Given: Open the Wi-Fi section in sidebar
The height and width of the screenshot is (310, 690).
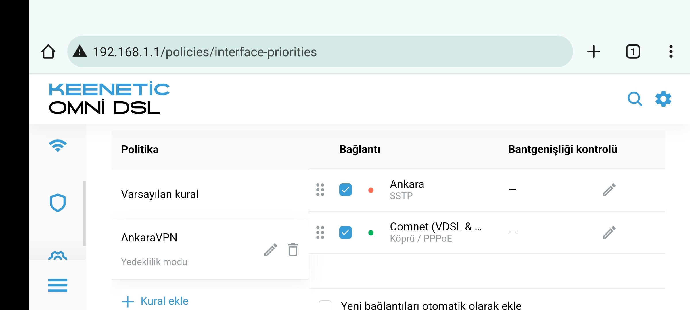Looking at the screenshot, I should tap(58, 146).
